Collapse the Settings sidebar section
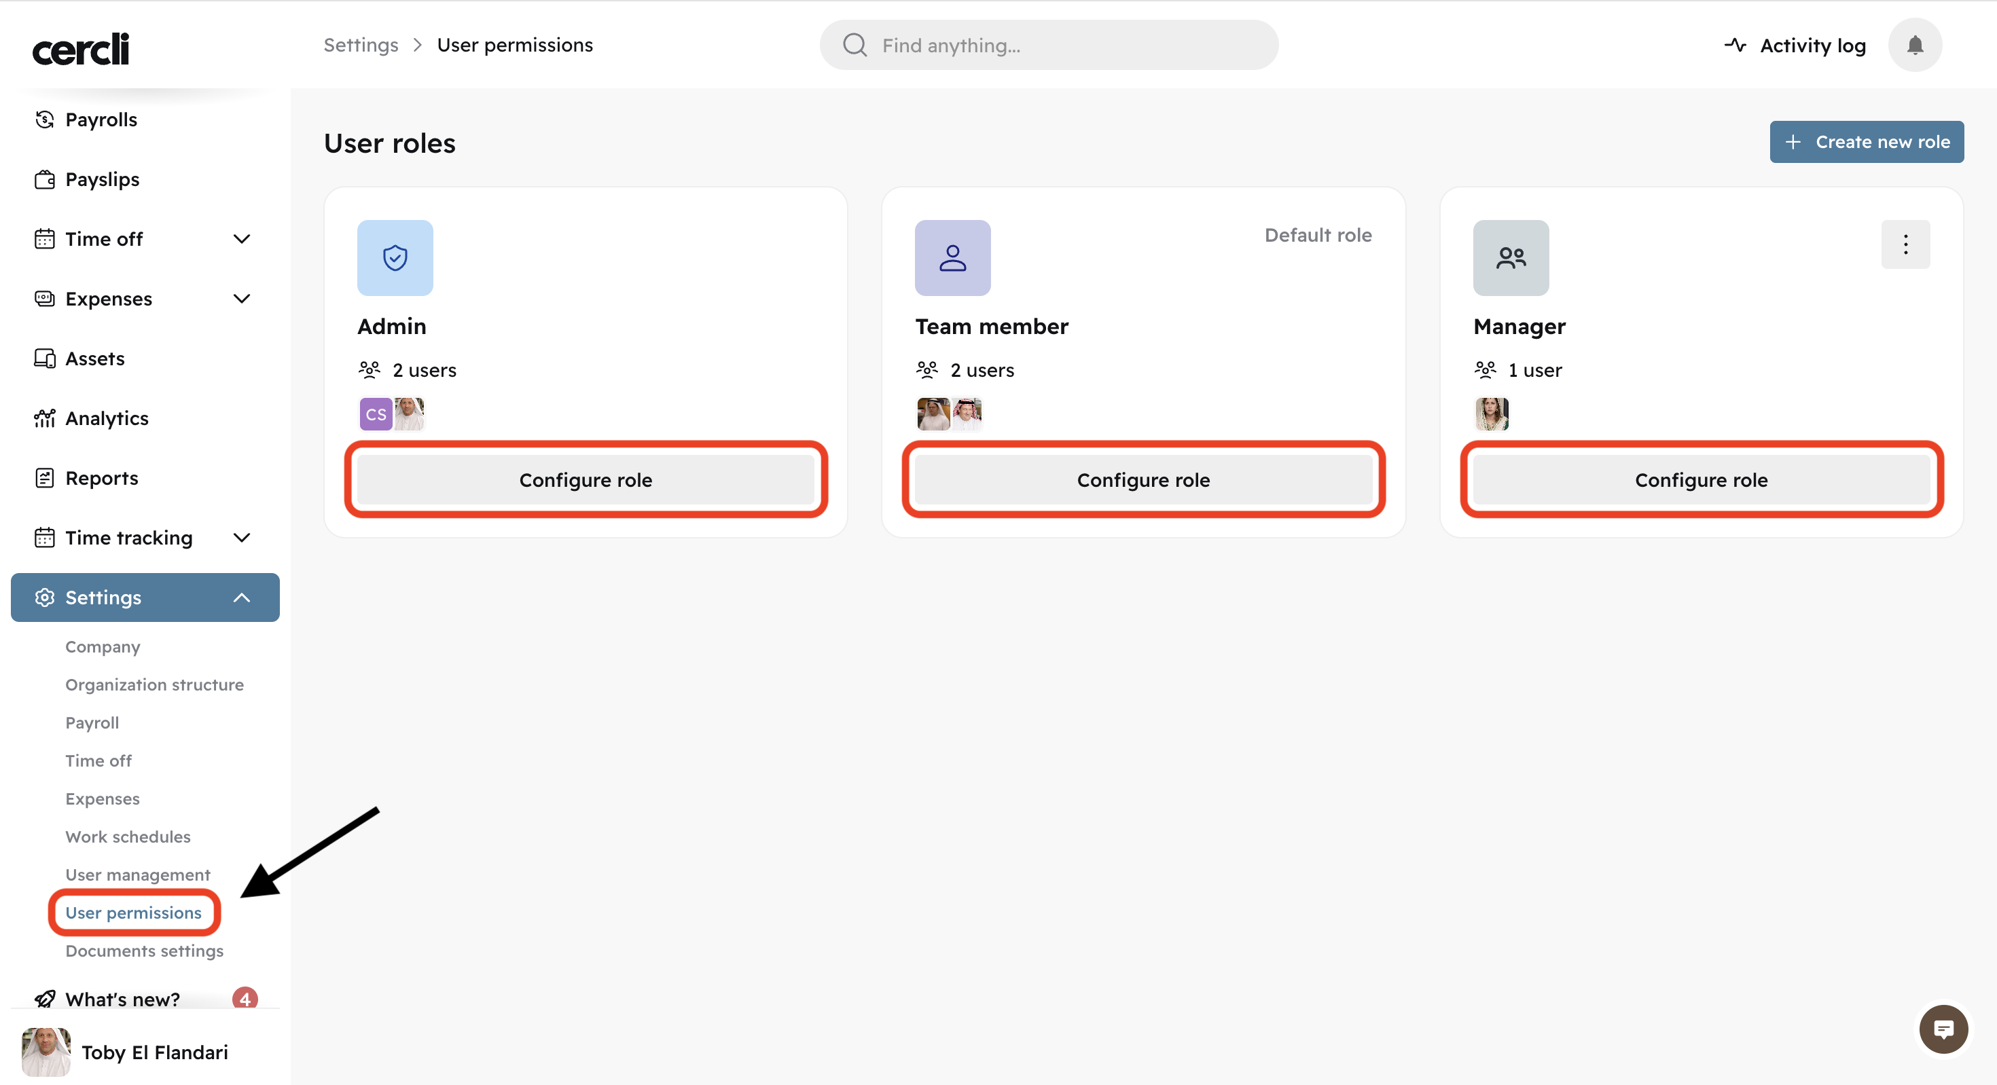 tap(242, 597)
